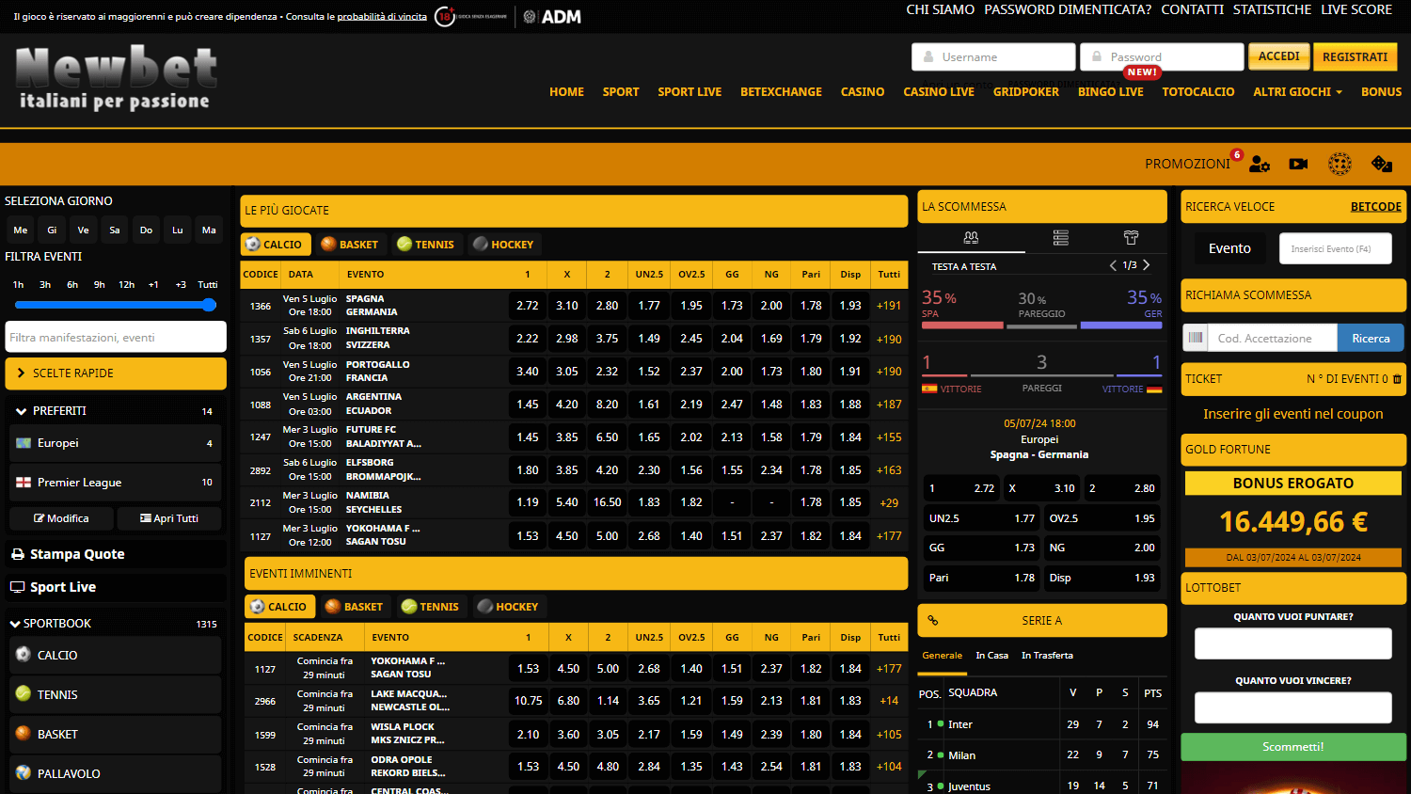
Task: Expand +155 markets for Future FC match
Action: pos(889,437)
